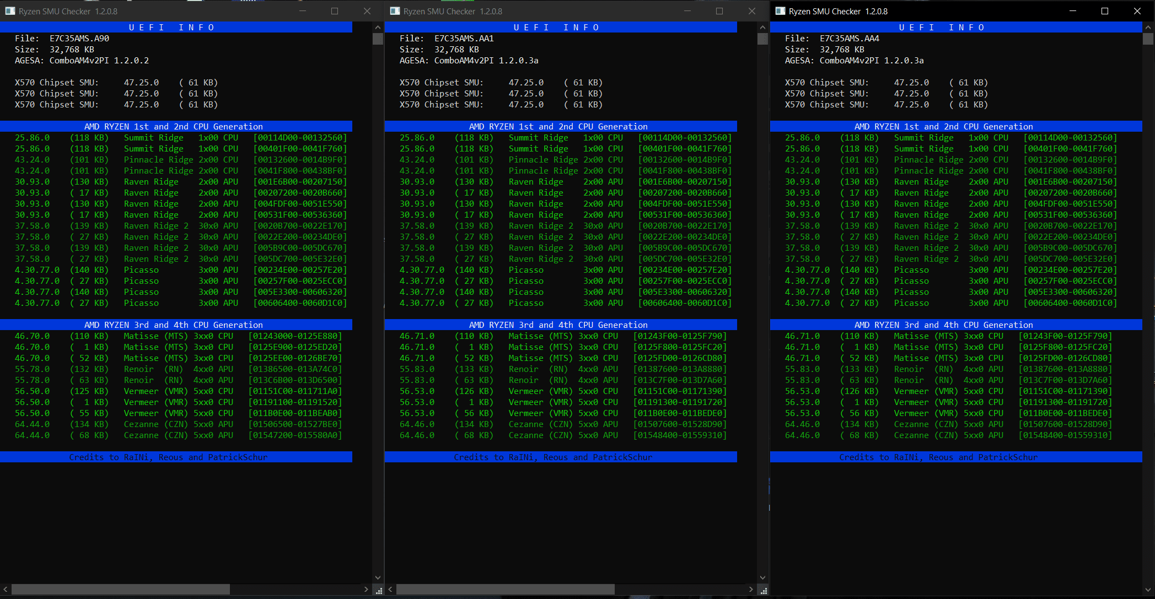Click the scroll-down arrow in the right window
This screenshot has height=599, width=1155.
[1148, 590]
